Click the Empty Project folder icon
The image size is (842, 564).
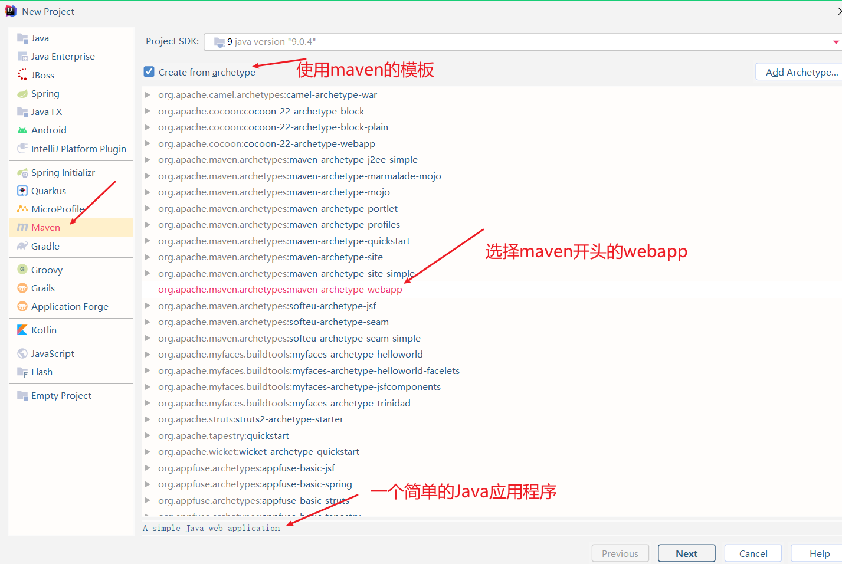point(22,395)
